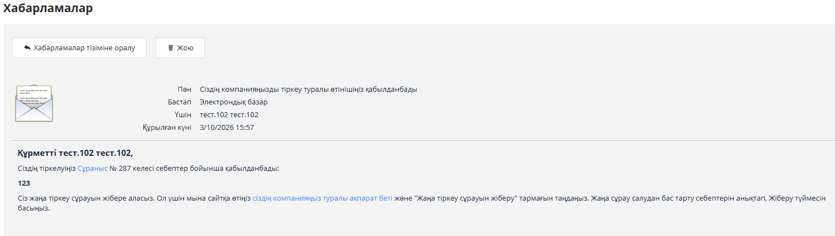The image size is (835, 236).
Task: Click the Хабарламалар page heading
Action: click(48, 8)
